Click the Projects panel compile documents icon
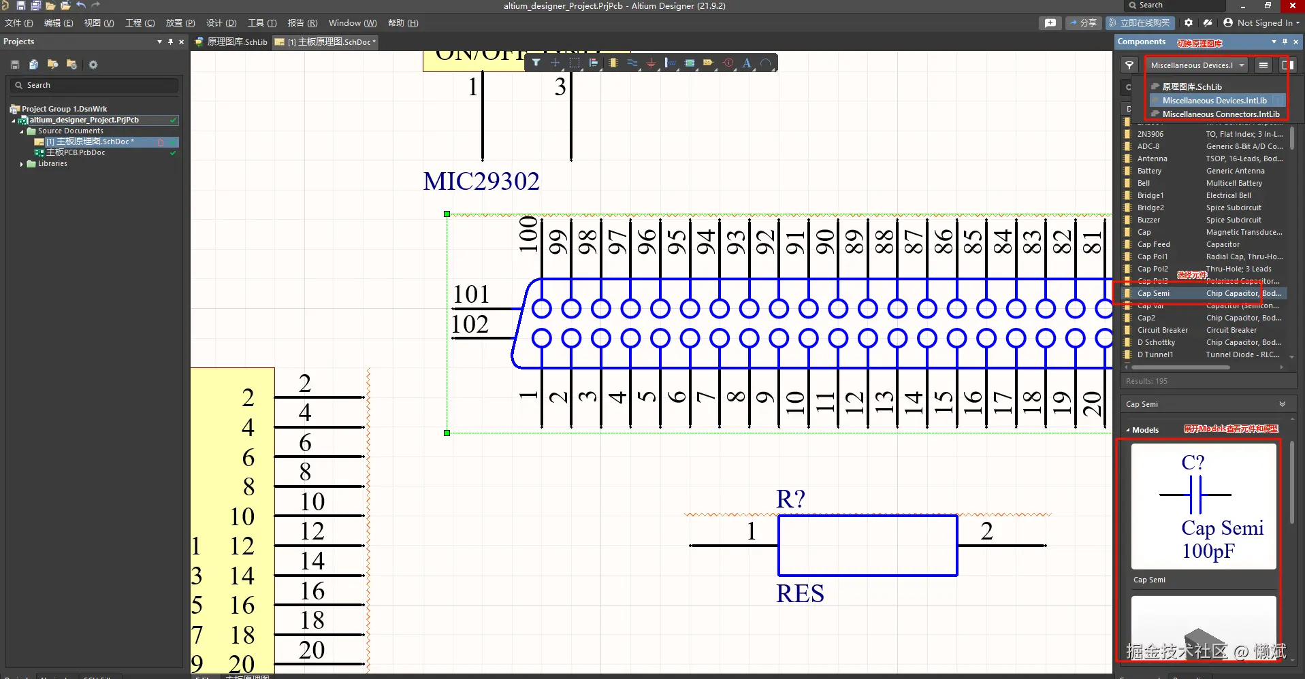Viewport: 1305px width, 679px height. coord(33,65)
